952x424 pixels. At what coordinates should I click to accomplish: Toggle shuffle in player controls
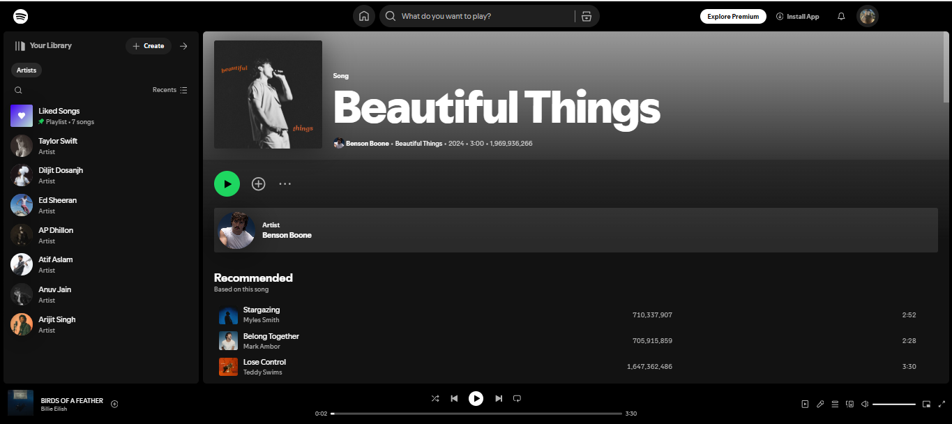[x=435, y=398]
